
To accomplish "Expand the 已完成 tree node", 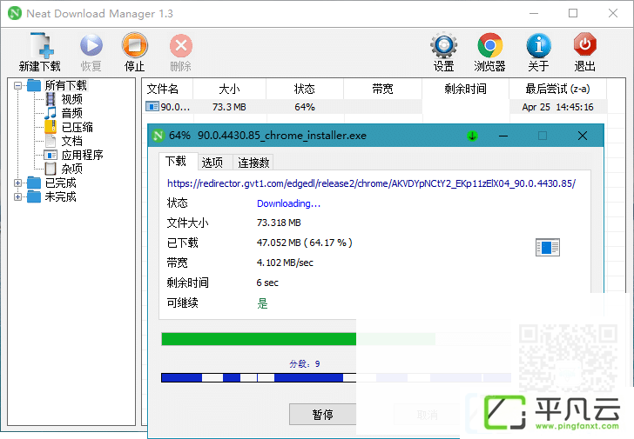I will click(17, 183).
